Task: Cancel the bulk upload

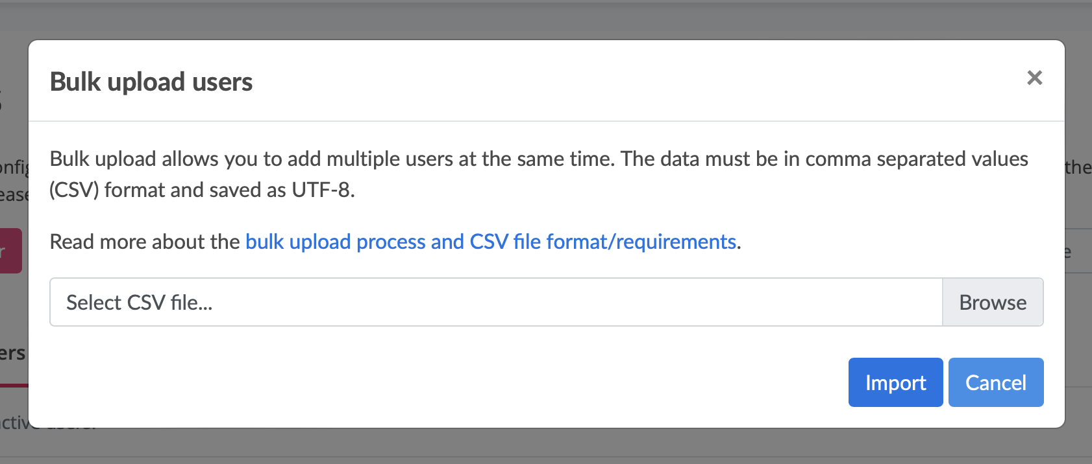Action: click(x=995, y=382)
